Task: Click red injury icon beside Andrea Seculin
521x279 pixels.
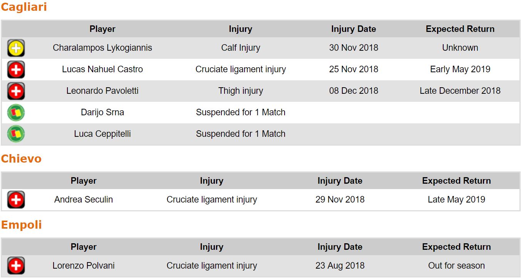Action: coord(16,200)
